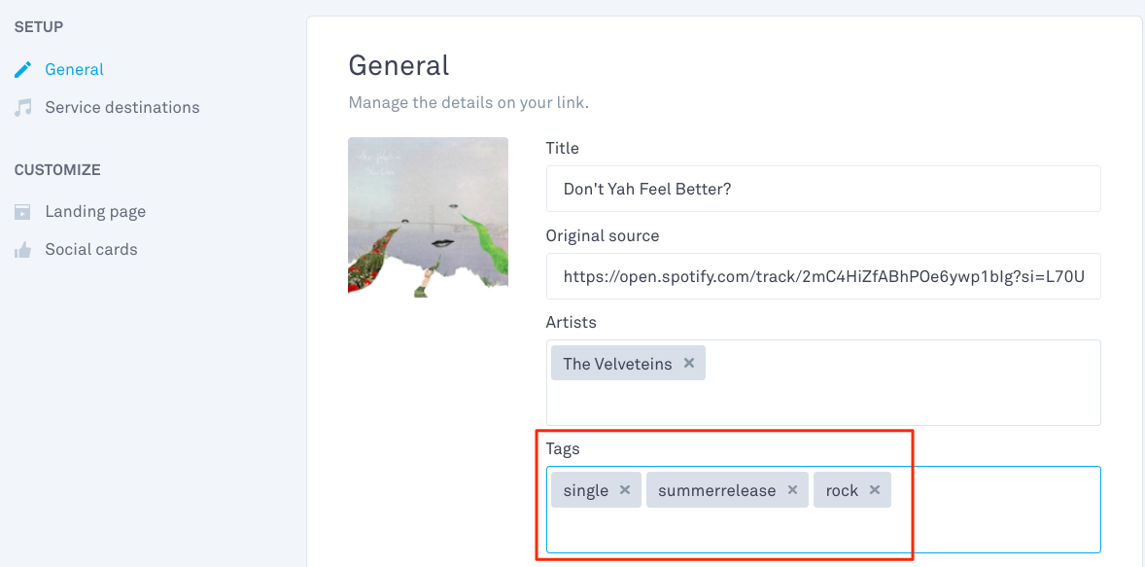Click the album artwork thumbnail
This screenshot has width=1145, height=567.
pos(428,217)
